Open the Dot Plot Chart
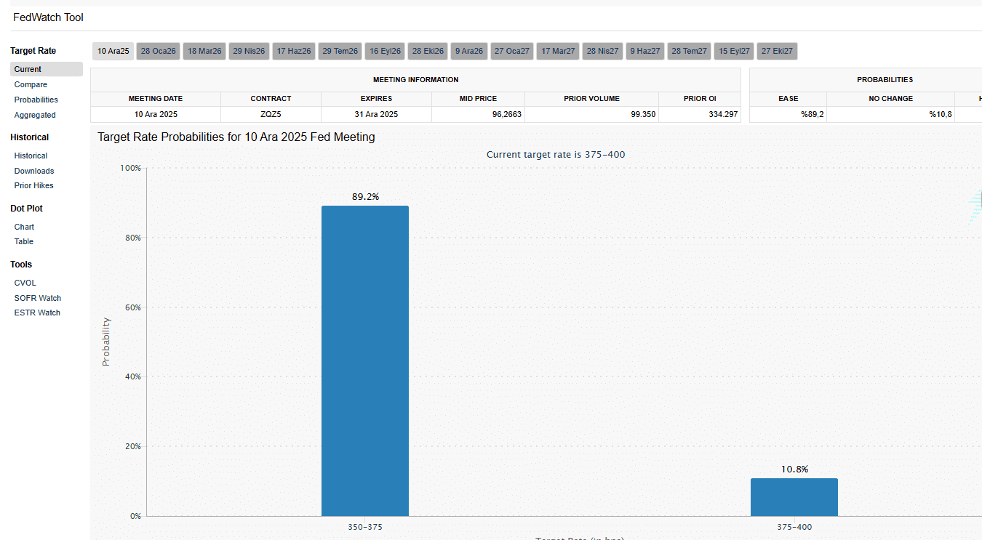Image resolution: width=982 pixels, height=540 pixels. coord(24,227)
